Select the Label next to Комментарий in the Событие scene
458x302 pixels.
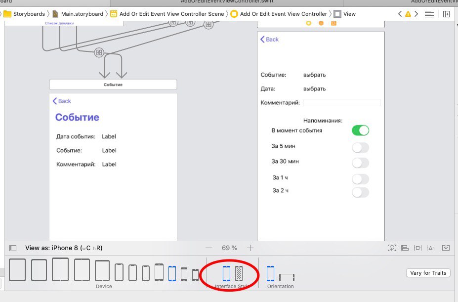click(x=109, y=164)
